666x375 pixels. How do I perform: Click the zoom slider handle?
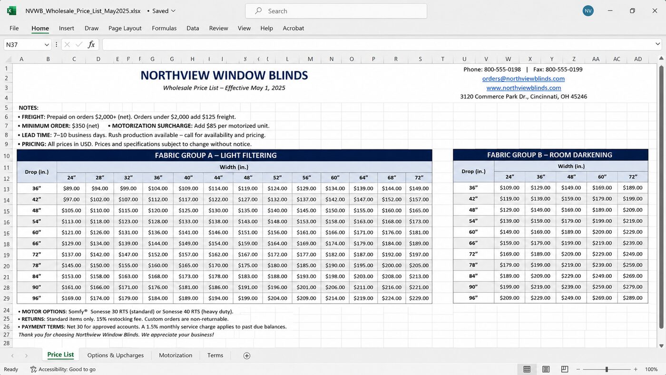(607, 369)
